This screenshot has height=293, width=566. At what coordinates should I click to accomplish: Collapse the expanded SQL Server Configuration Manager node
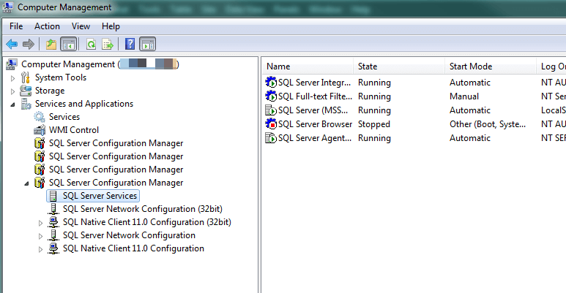coord(26,183)
